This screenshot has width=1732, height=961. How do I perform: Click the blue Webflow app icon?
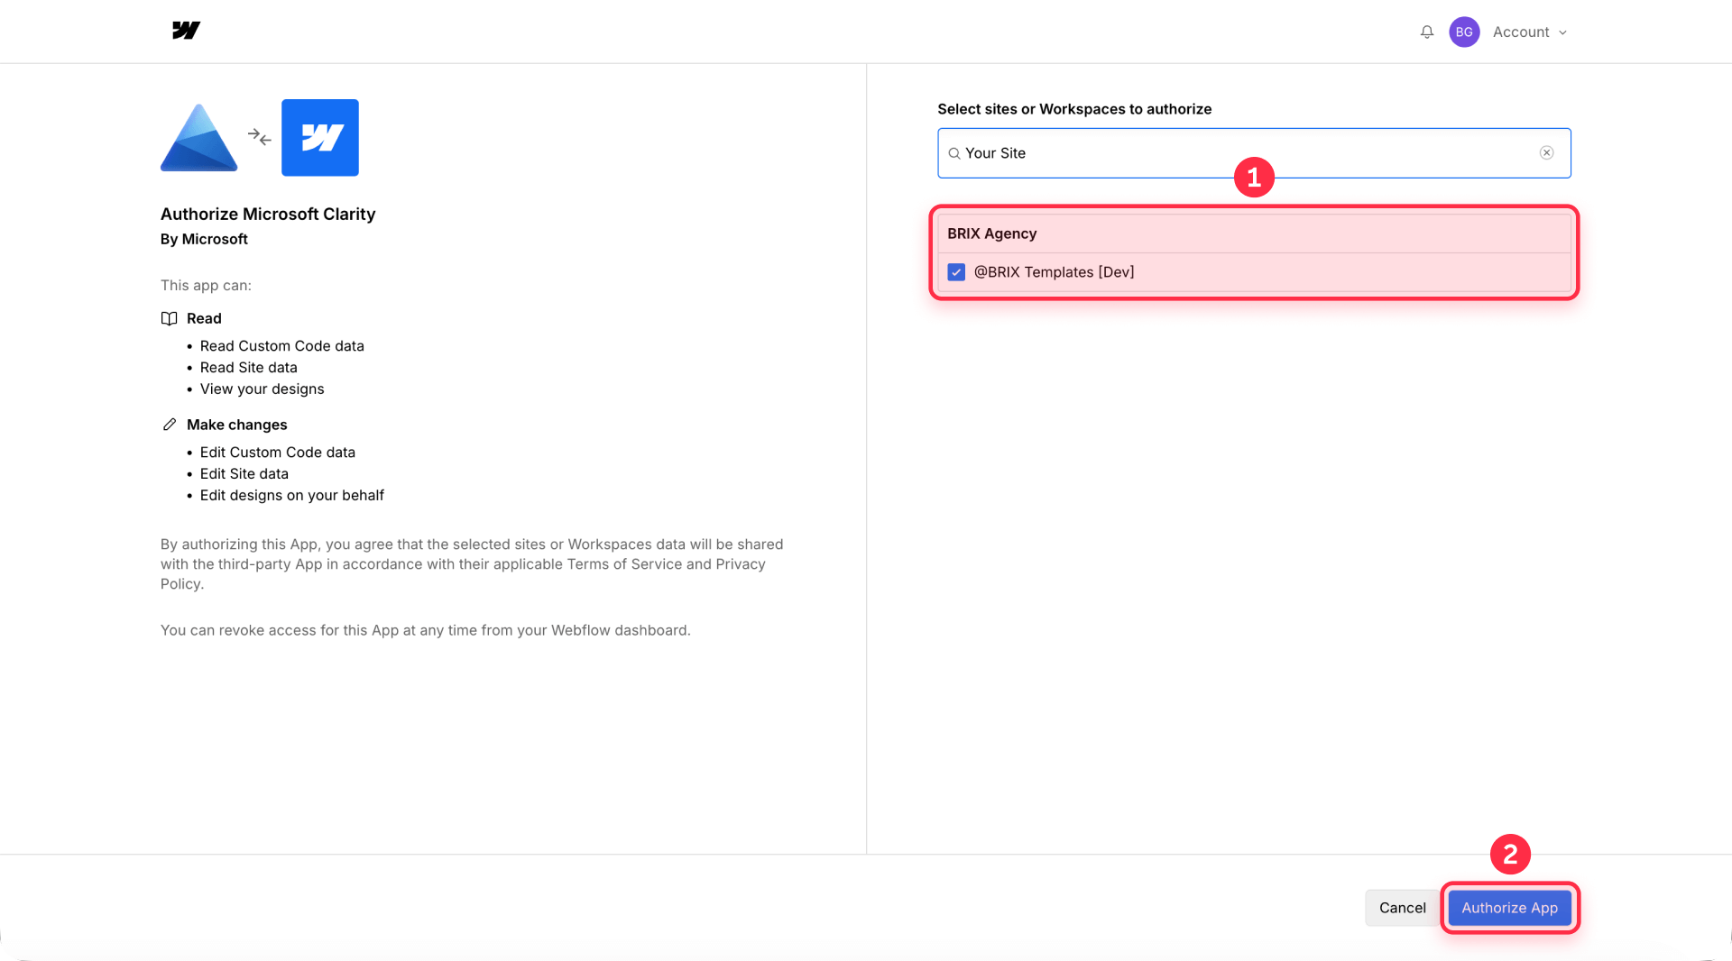319,137
